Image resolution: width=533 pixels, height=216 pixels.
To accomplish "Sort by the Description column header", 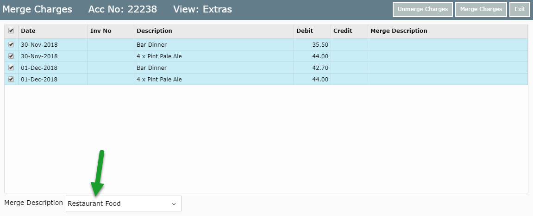I will [x=154, y=31].
